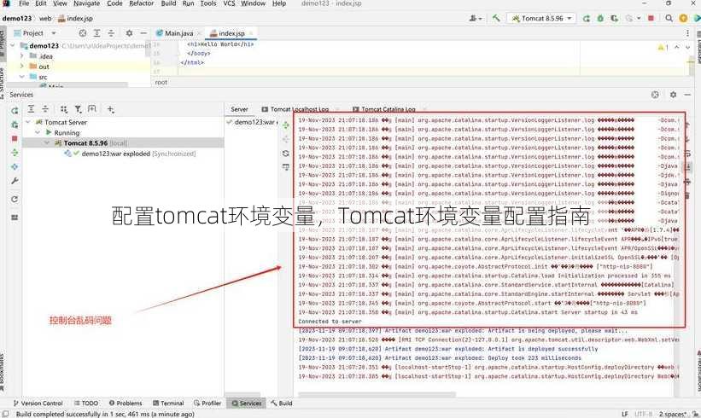The height and width of the screenshot is (418, 701).
Task: Deploy all from the Services sidebar
Action: (x=15, y=153)
